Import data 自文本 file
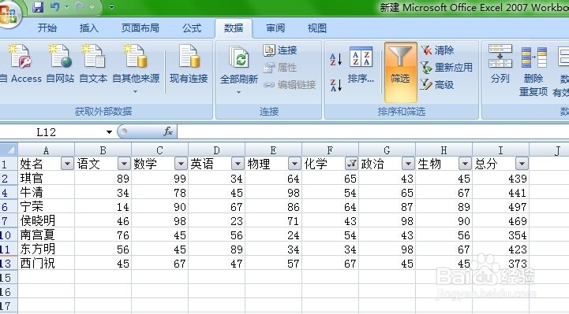Screen dimensions: 569x314 pos(93,64)
